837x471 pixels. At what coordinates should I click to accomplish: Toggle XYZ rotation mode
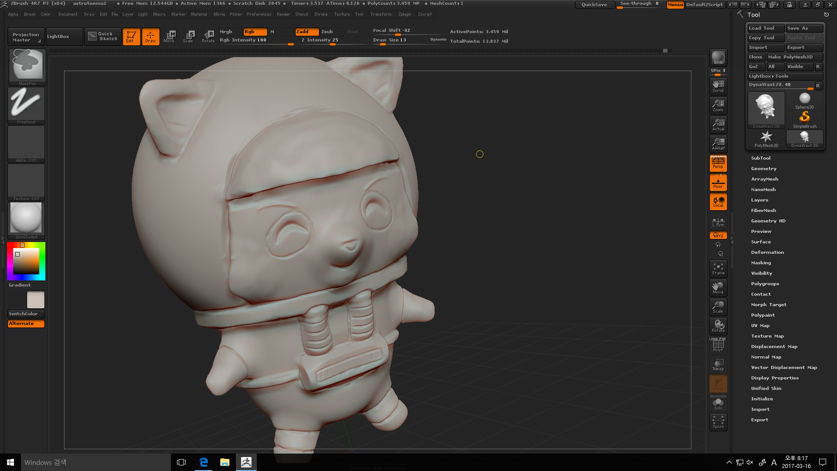[x=718, y=235]
